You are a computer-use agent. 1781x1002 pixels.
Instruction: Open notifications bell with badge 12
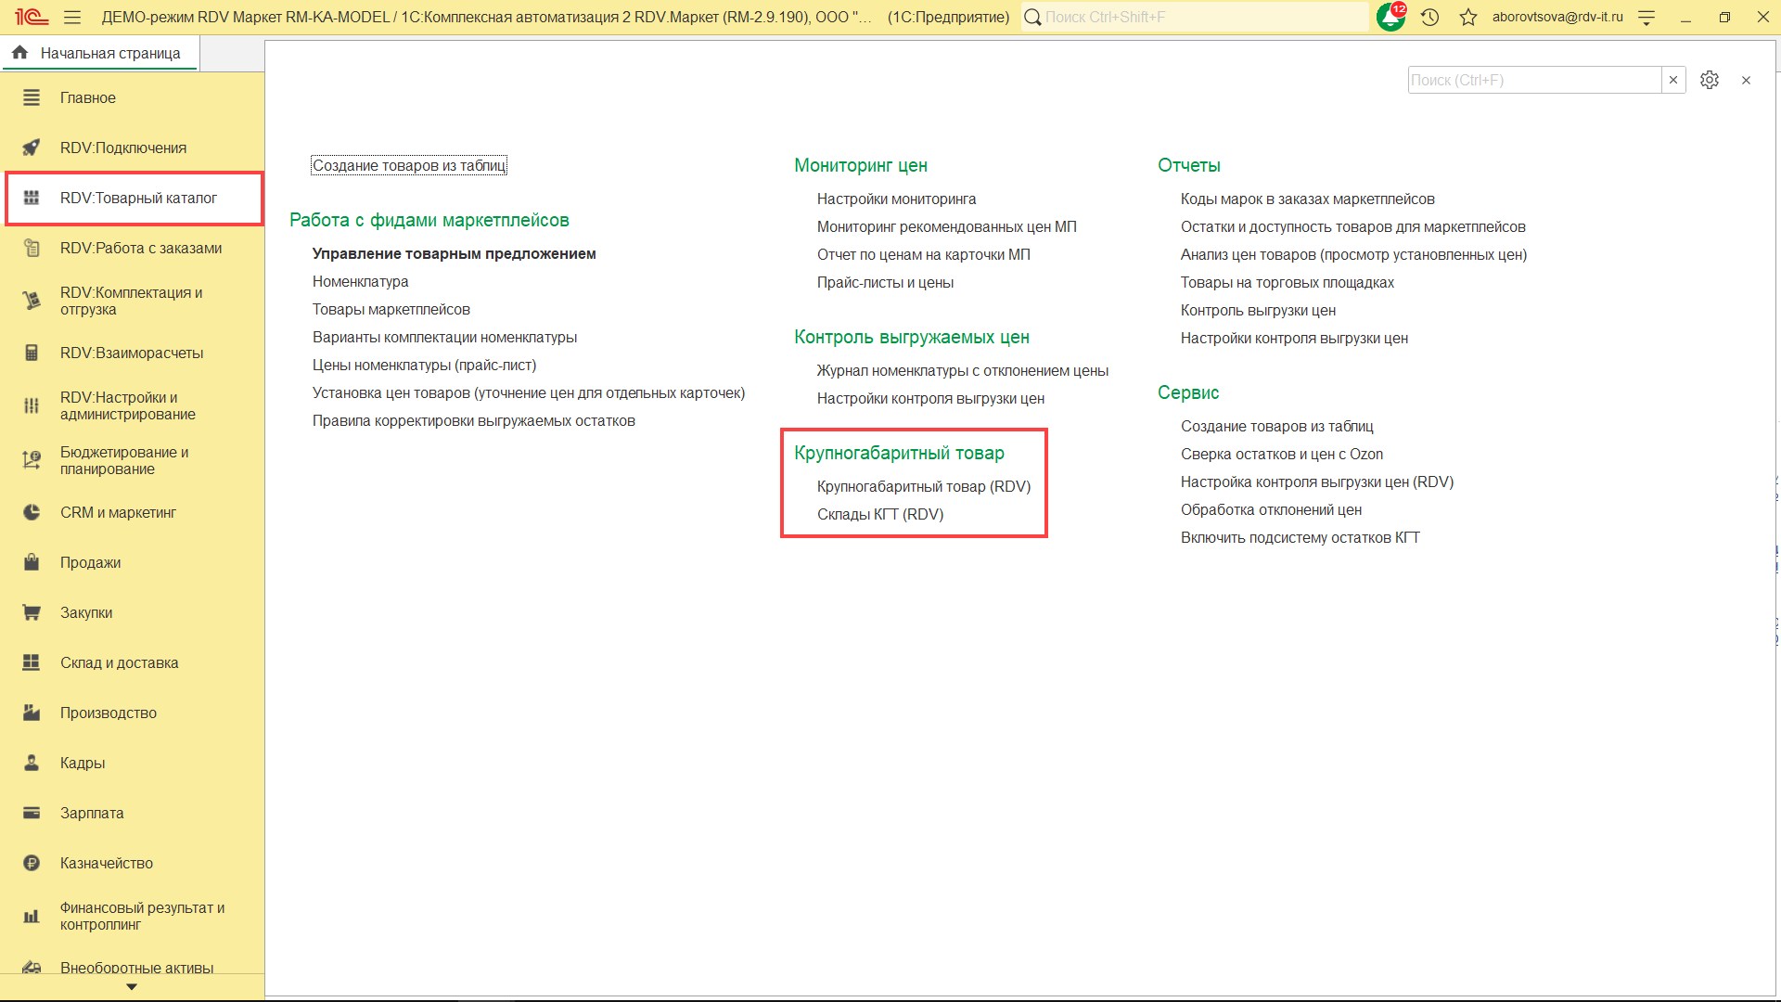[x=1390, y=17]
